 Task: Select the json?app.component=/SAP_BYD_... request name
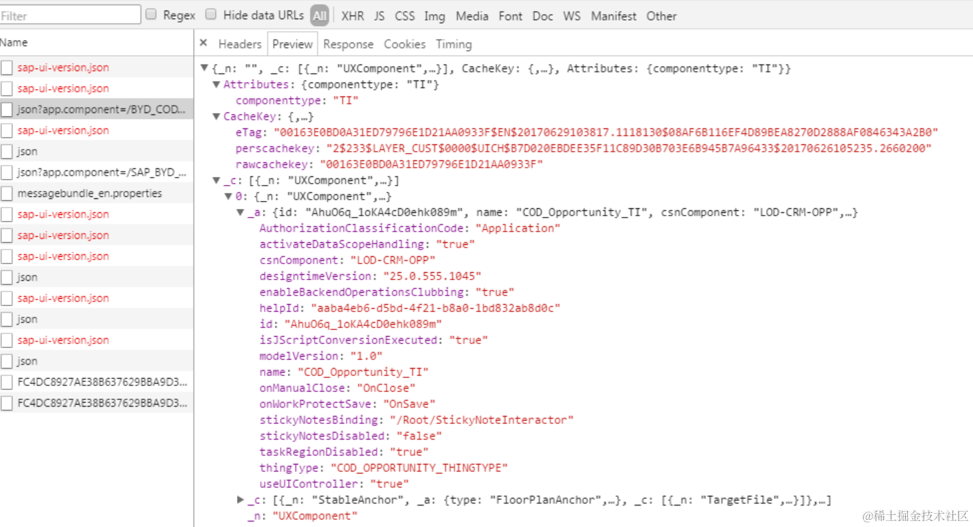102,172
